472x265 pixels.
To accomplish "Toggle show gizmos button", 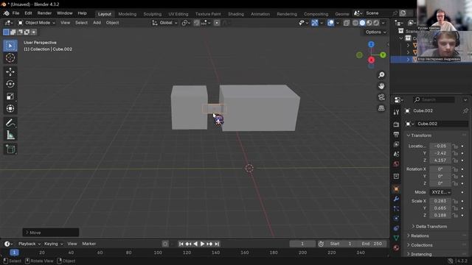I will click(315, 23).
